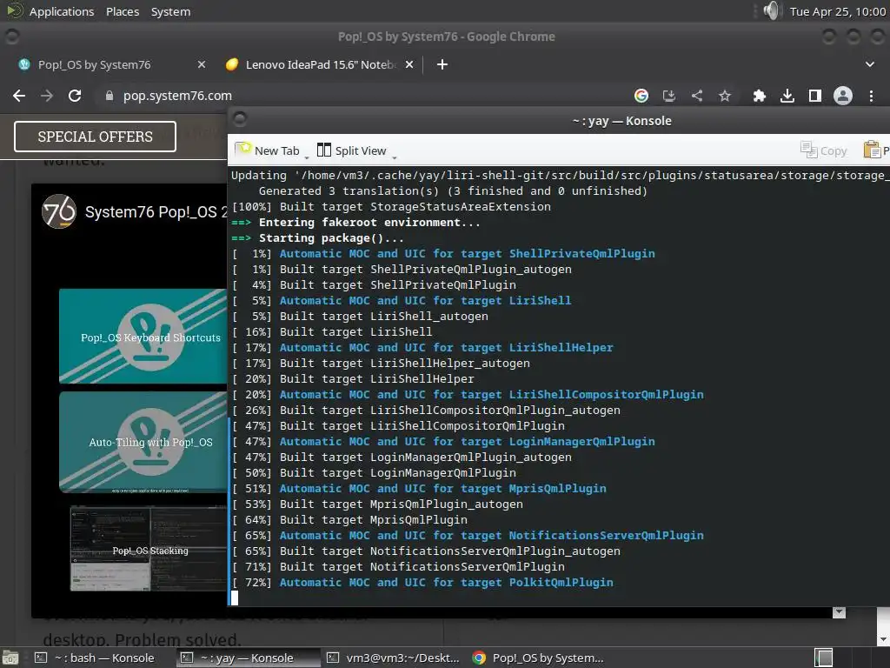Viewport: 890px width, 668px height.
Task: Click SPECIAL OFFERS button
Action: click(95, 137)
